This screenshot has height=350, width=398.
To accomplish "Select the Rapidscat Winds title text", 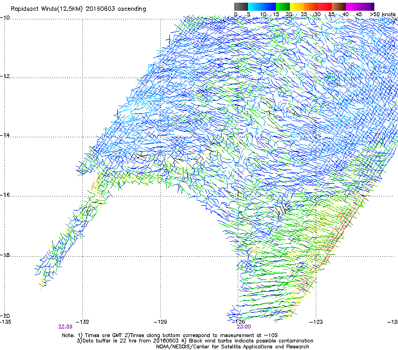I will click(x=78, y=9).
